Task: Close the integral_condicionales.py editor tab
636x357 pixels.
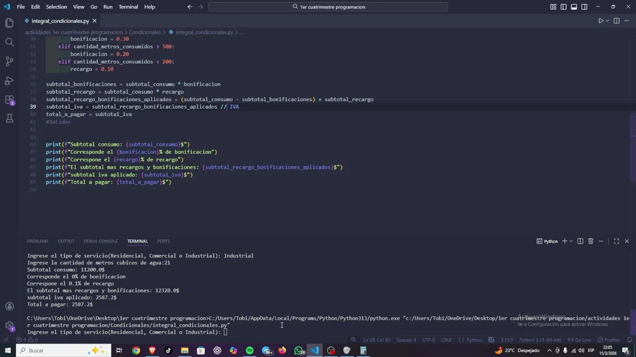Action: tap(94, 21)
